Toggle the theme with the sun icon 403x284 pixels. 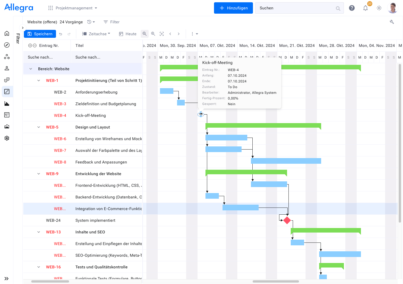click(x=379, y=8)
